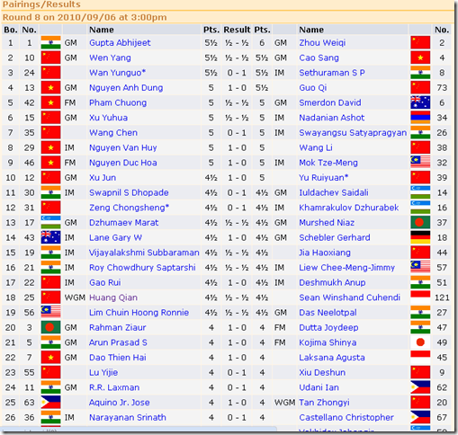Click Iuldachev Saidali link

coord(334,192)
